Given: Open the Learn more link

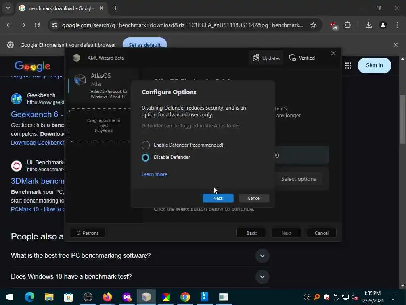Looking at the screenshot, I should pyautogui.click(x=154, y=174).
